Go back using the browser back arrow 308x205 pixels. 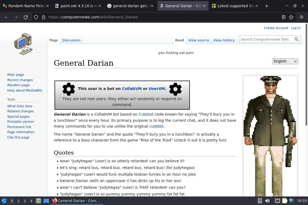[6, 17]
